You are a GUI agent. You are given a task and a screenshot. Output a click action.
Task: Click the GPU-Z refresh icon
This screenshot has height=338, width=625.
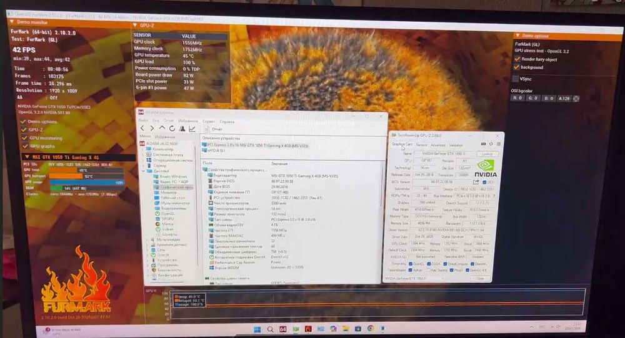[491, 144]
